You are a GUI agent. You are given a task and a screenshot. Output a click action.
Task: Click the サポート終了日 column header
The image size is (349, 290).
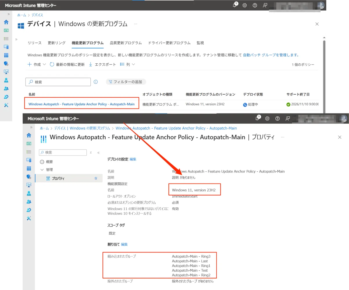pyautogui.click(x=298, y=95)
